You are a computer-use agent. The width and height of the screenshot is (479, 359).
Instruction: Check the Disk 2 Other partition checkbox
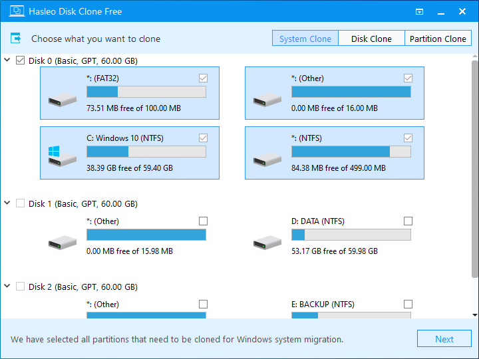pyautogui.click(x=203, y=304)
